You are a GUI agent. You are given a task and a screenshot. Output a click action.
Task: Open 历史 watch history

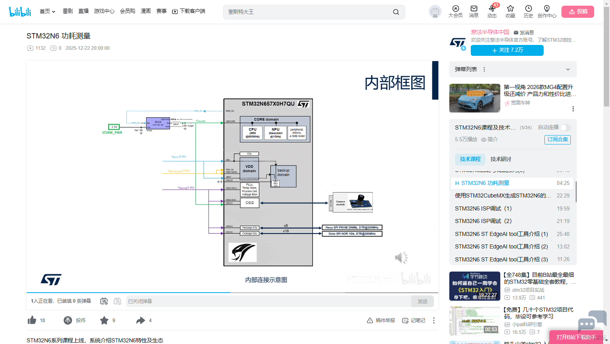[x=529, y=12]
